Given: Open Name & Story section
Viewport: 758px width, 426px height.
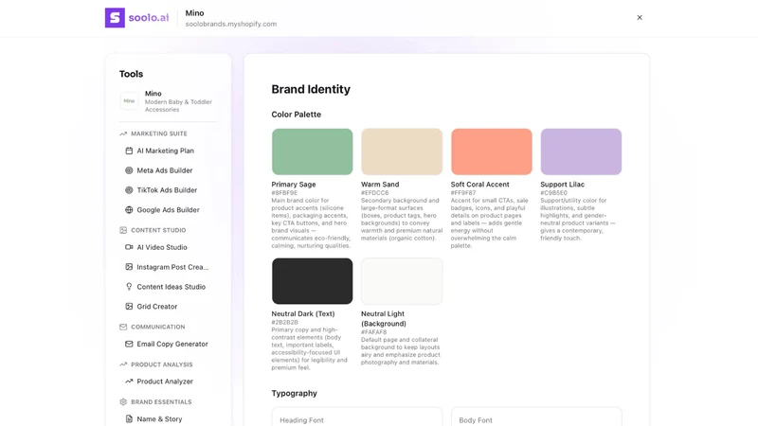Looking at the screenshot, I should (x=159, y=419).
